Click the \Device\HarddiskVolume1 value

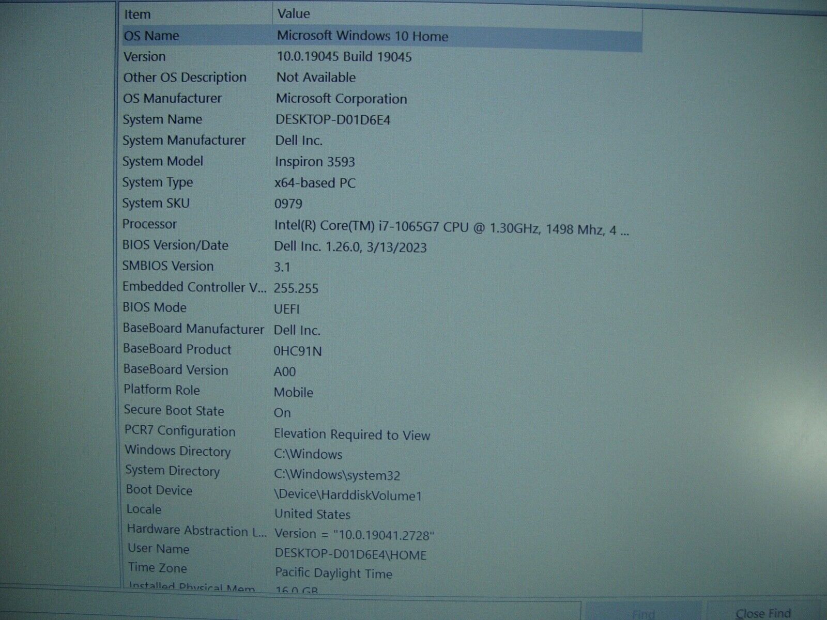[x=348, y=495]
